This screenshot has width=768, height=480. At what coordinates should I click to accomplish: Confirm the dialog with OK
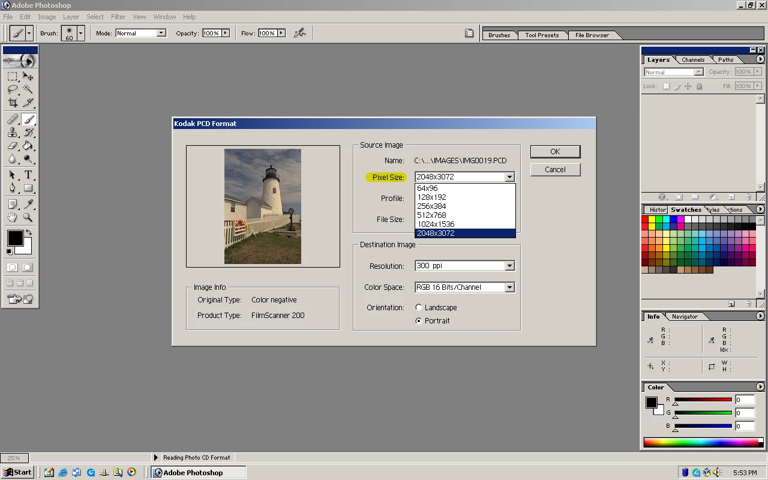pyautogui.click(x=555, y=152)
